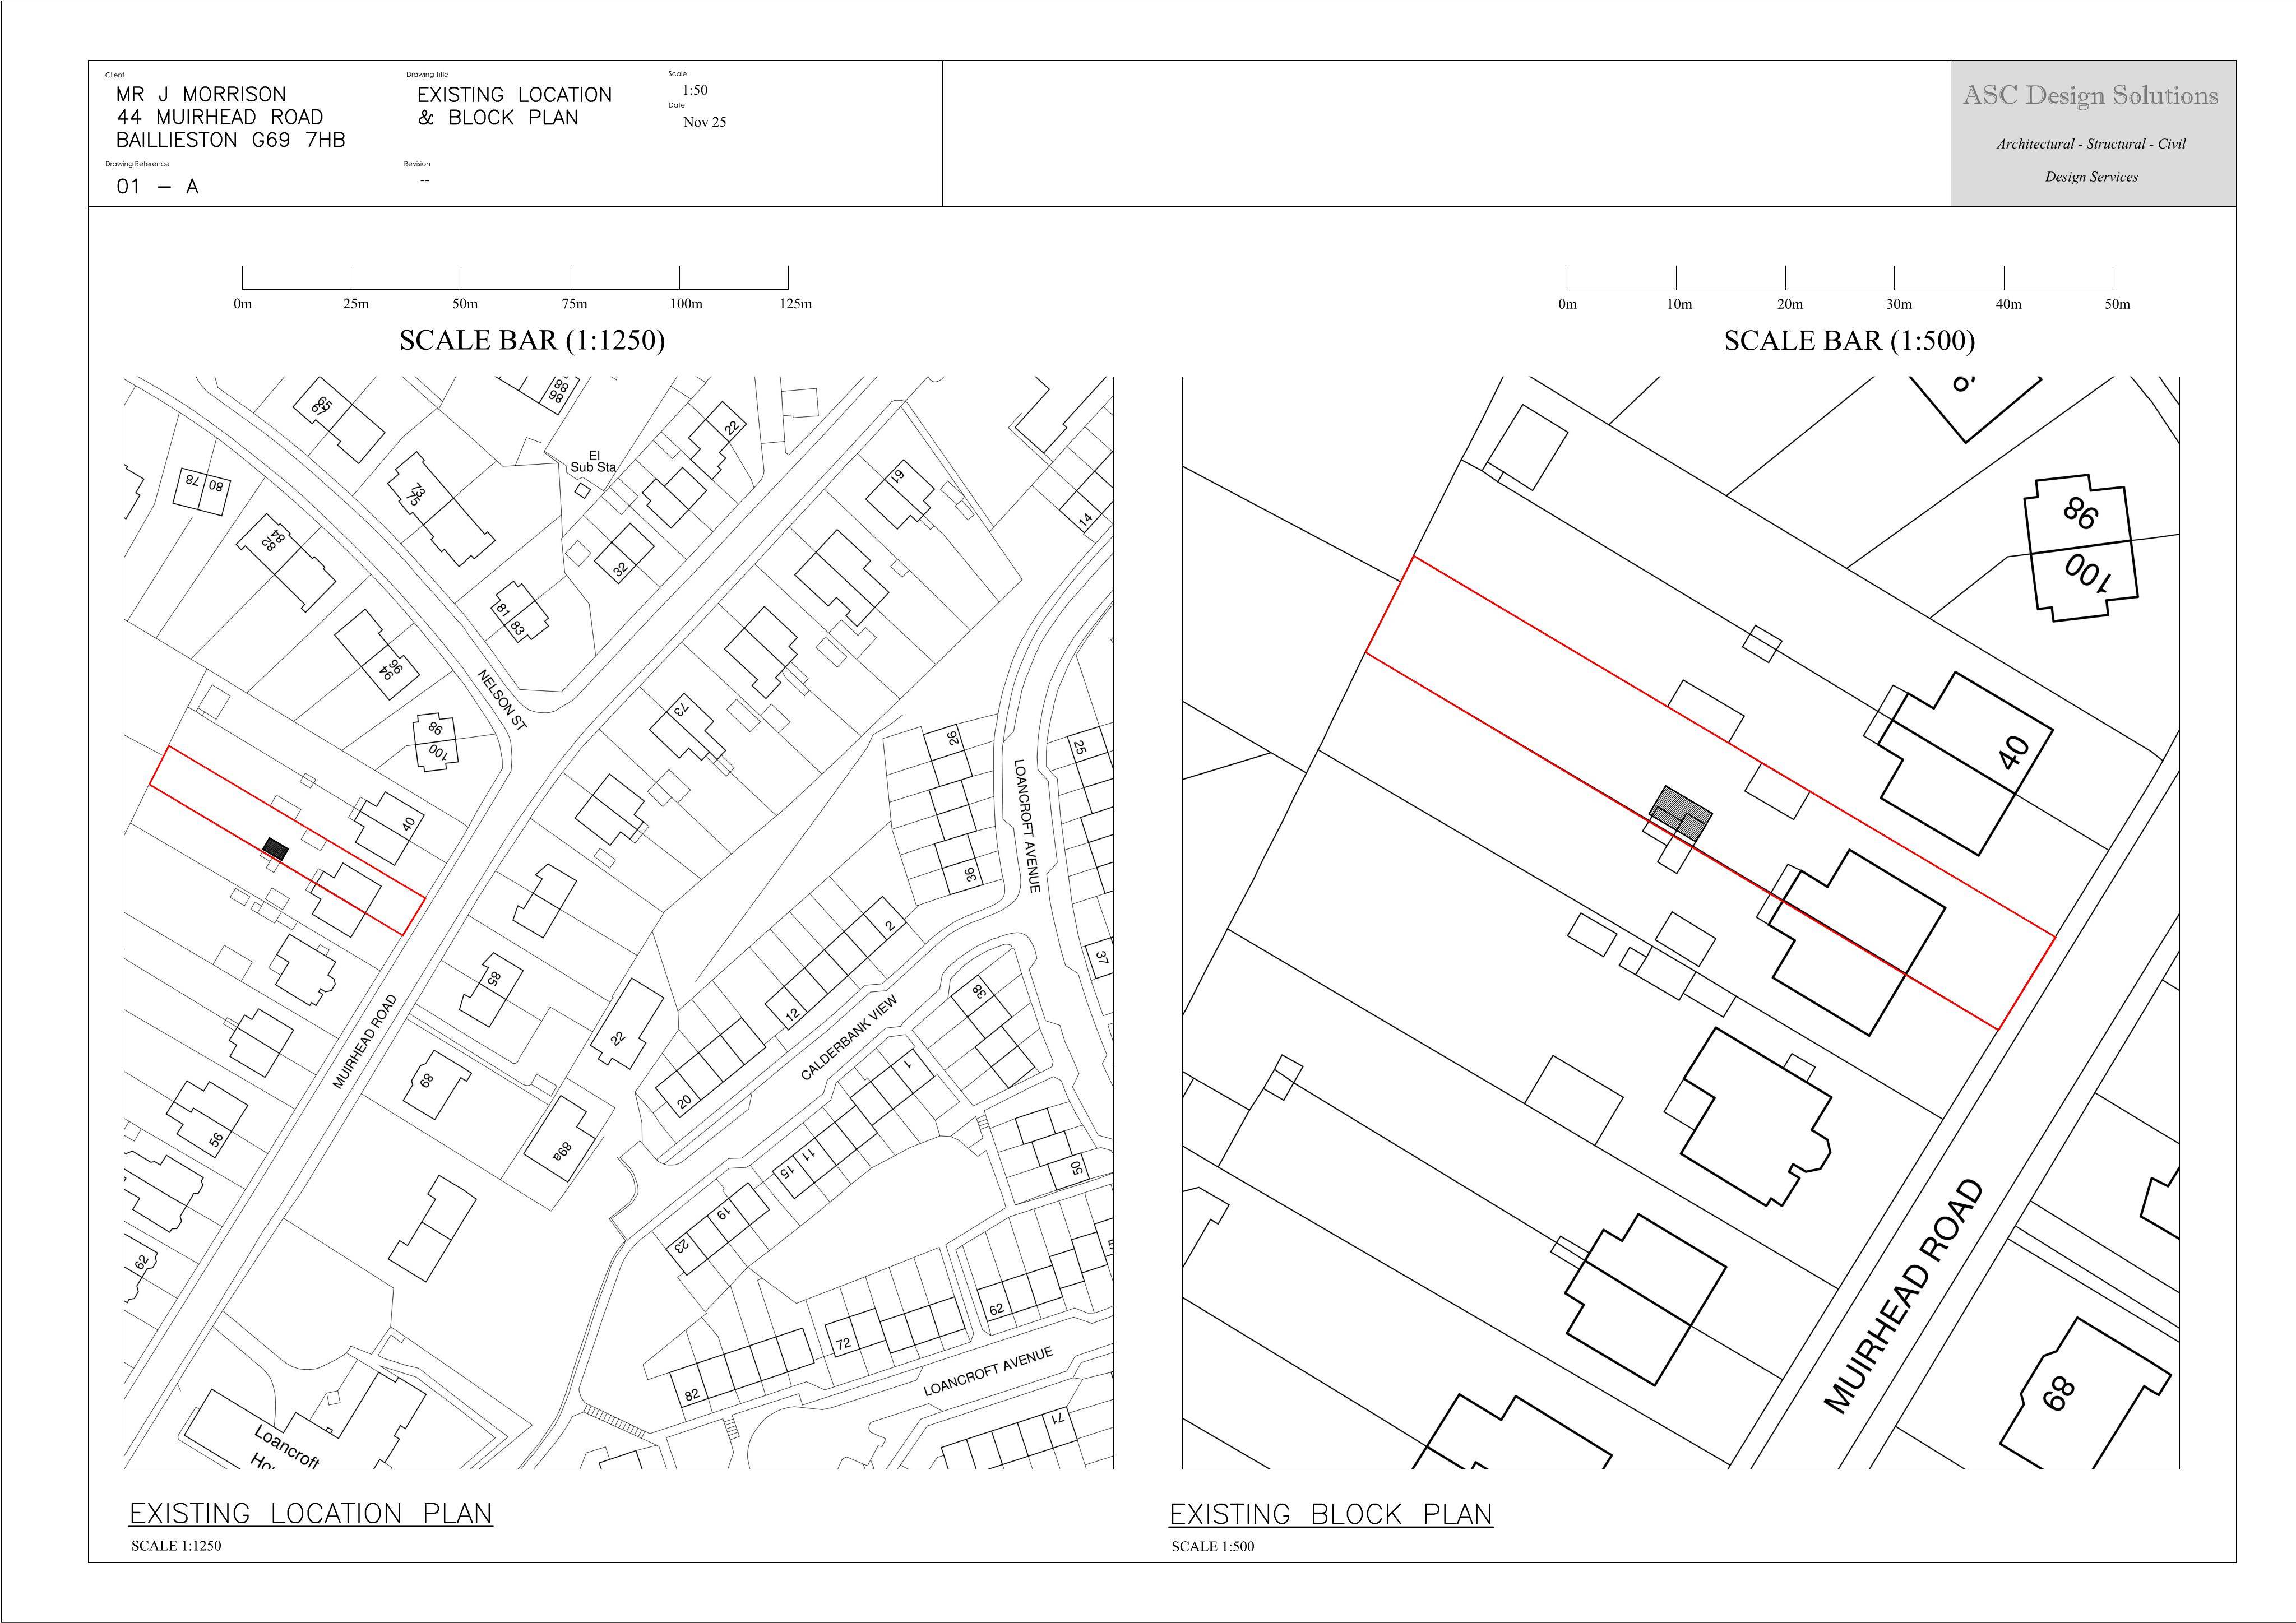Viewport: 2296px width, 1623px height.
Task: Click the 30m label on 1:500 bar
Action: click(1899, 304)
